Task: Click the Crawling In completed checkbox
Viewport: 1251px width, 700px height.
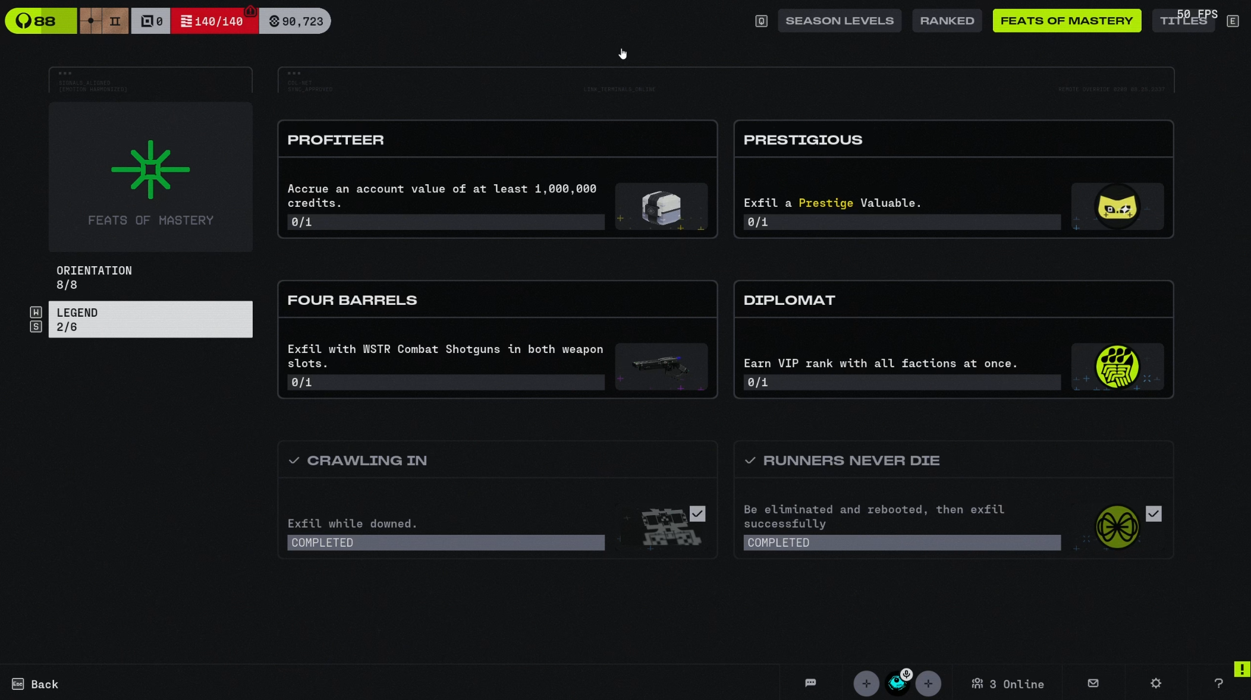Action: click(x=697, y=513)
